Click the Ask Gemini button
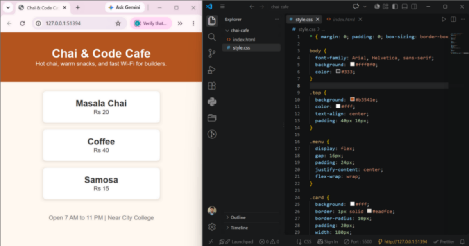 (125, 7)
